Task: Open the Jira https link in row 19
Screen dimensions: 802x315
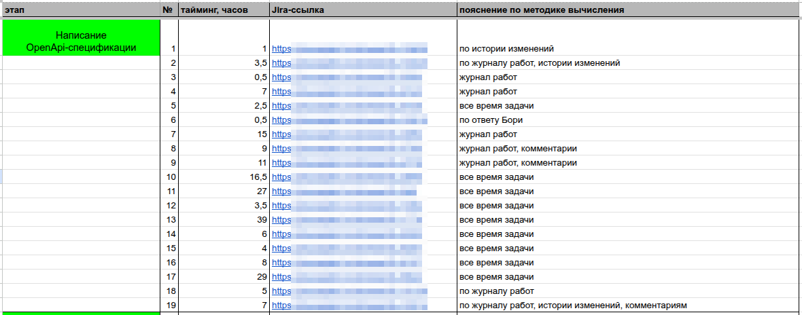Action: pyautogui.click(x=281, y=305)
